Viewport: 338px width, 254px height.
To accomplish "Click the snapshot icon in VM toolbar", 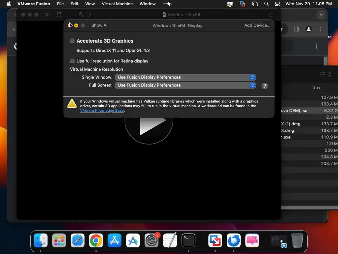I will [59, 15].
